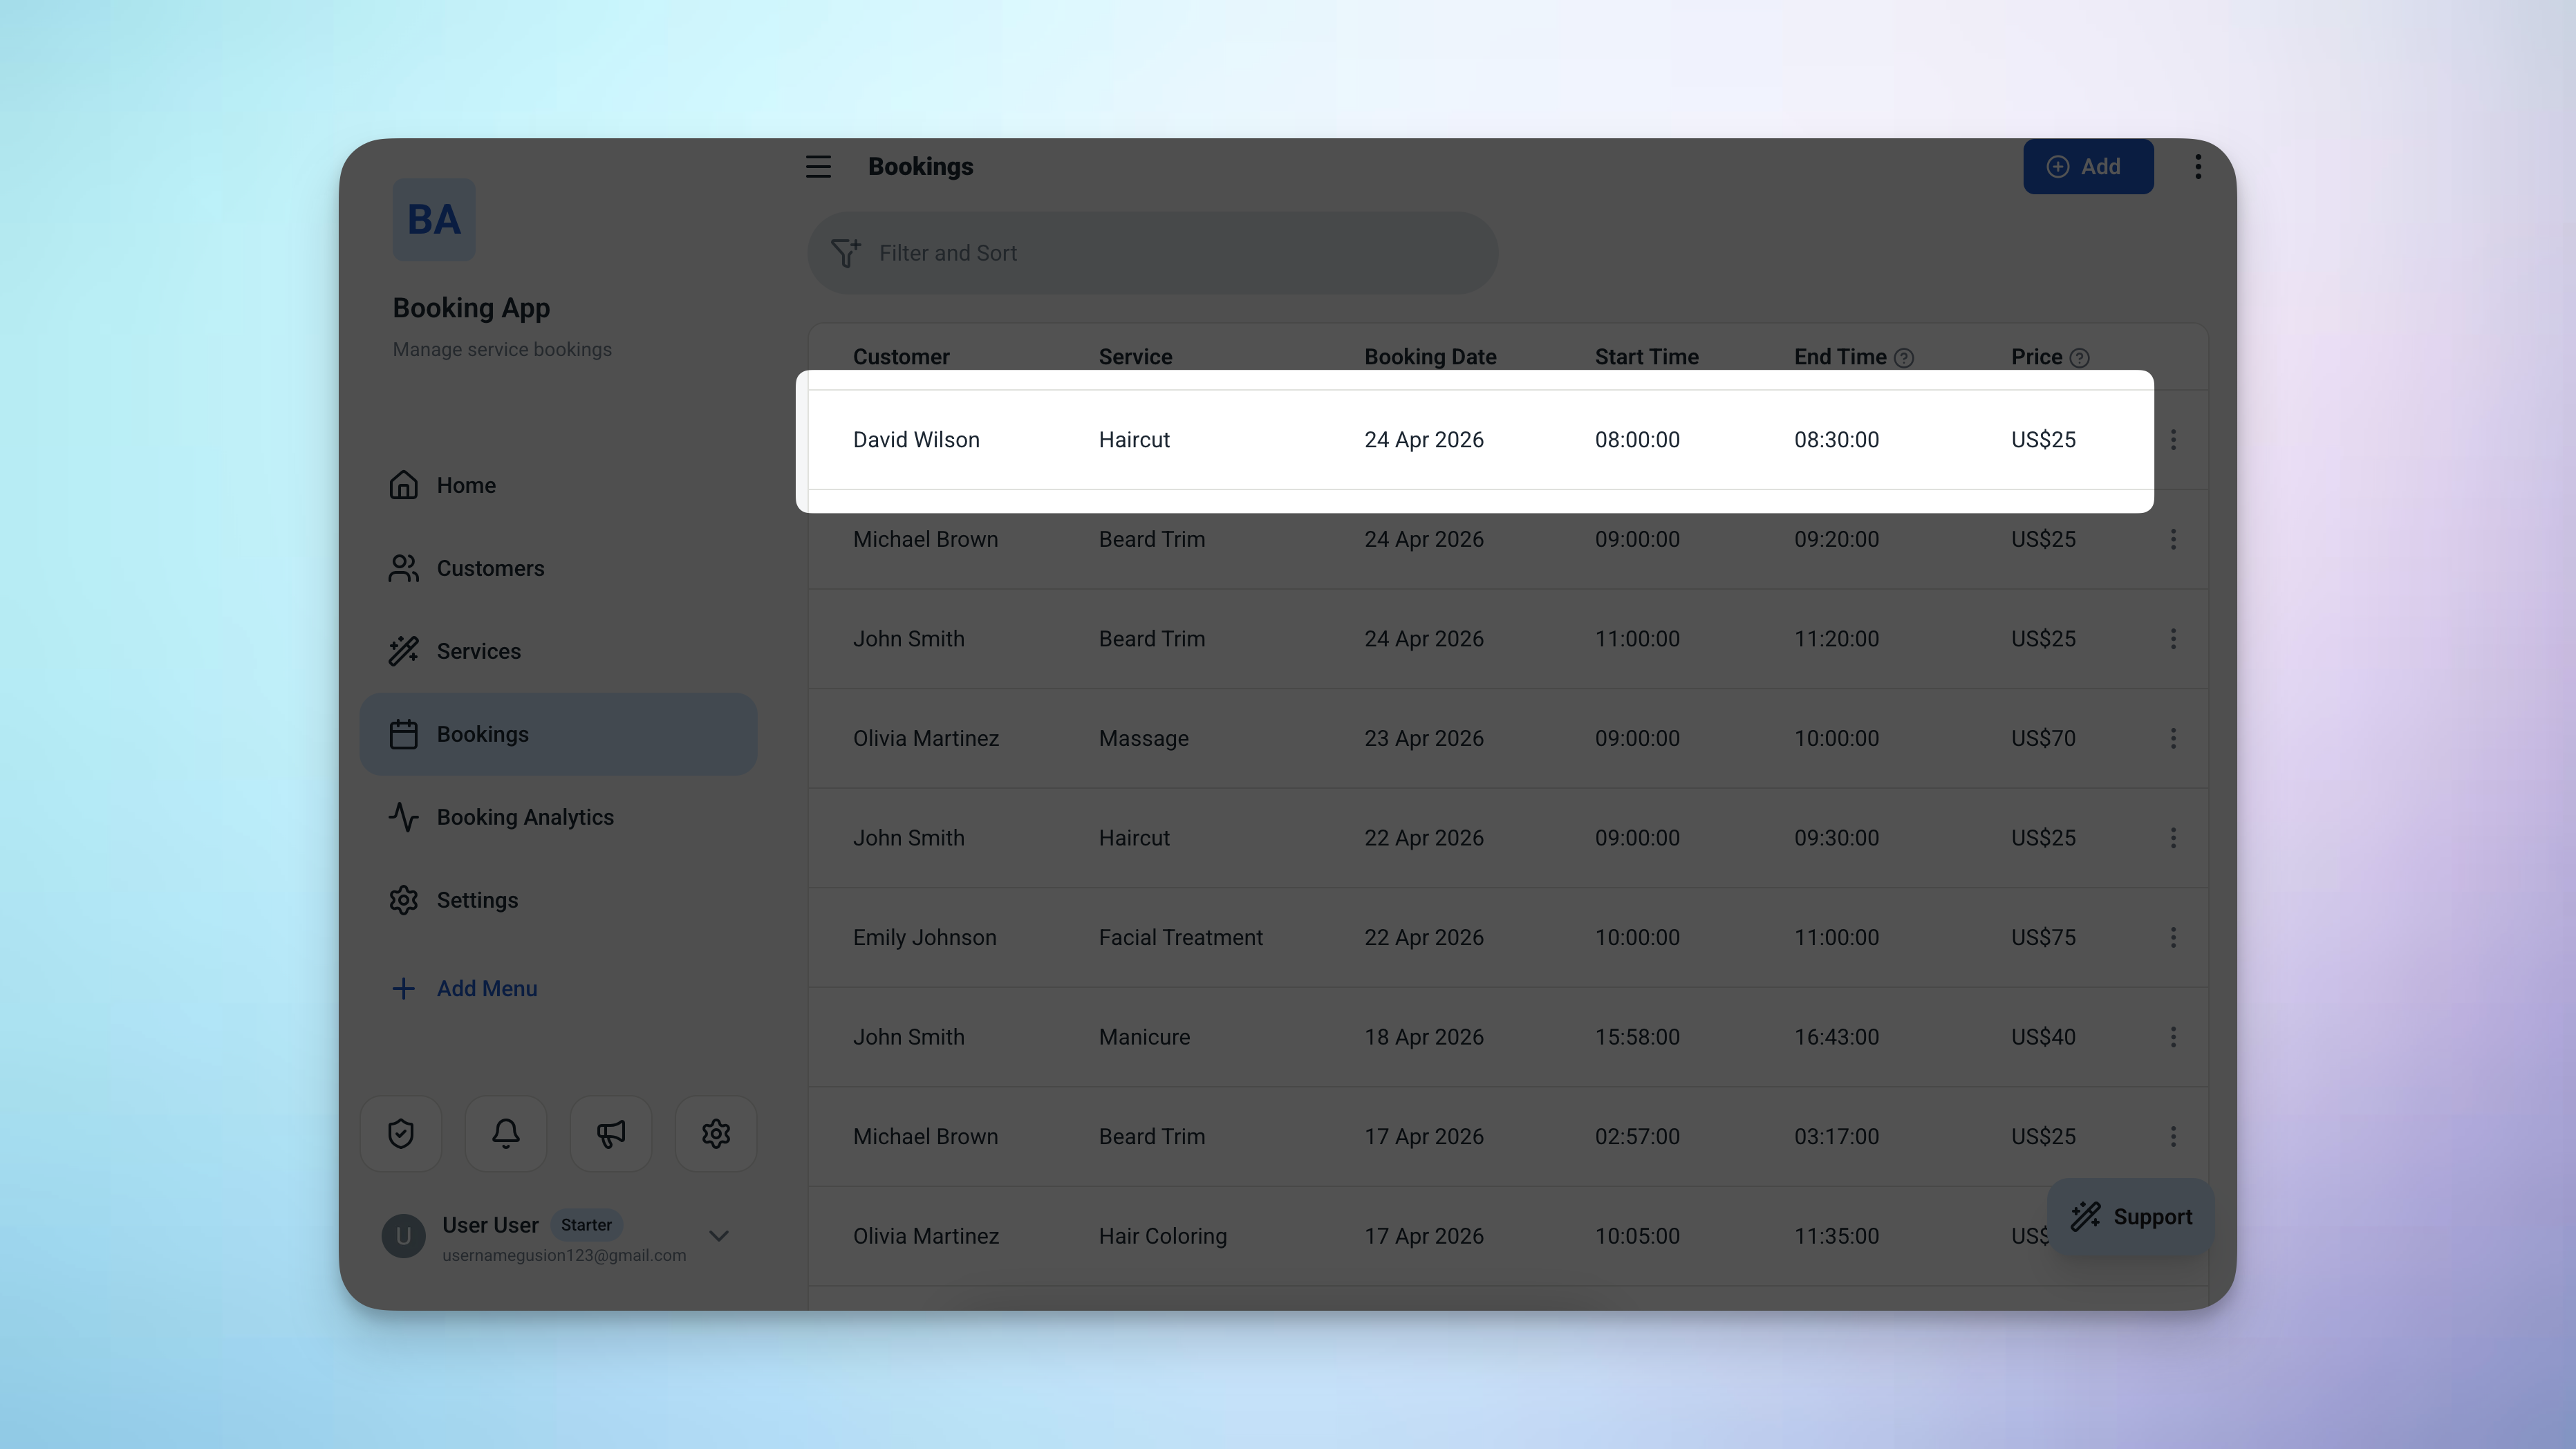Show Price column help tooltip

[2079, 358]
